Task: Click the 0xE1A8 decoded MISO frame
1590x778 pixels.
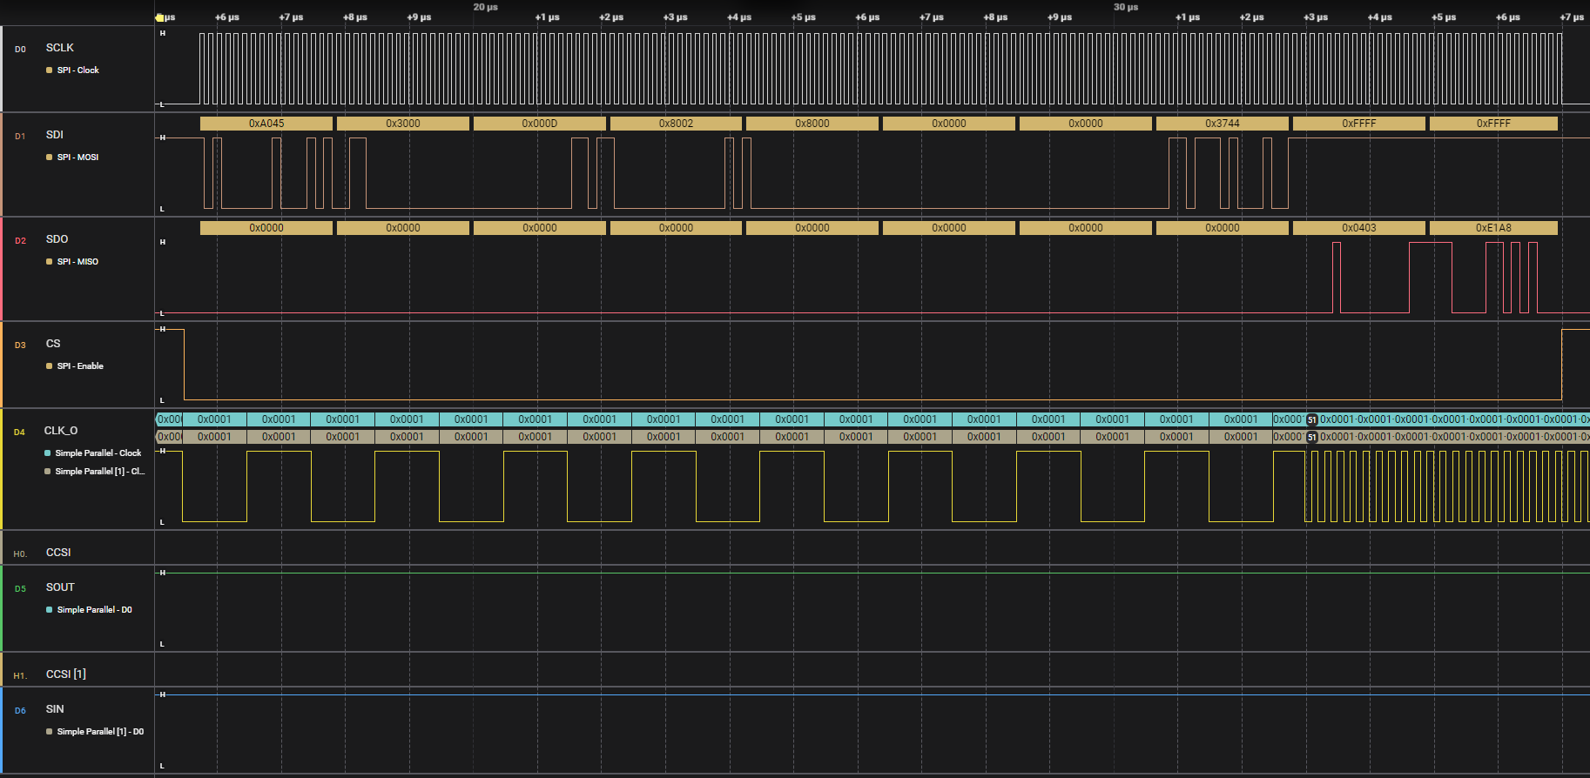Action: pos(1492,228)
